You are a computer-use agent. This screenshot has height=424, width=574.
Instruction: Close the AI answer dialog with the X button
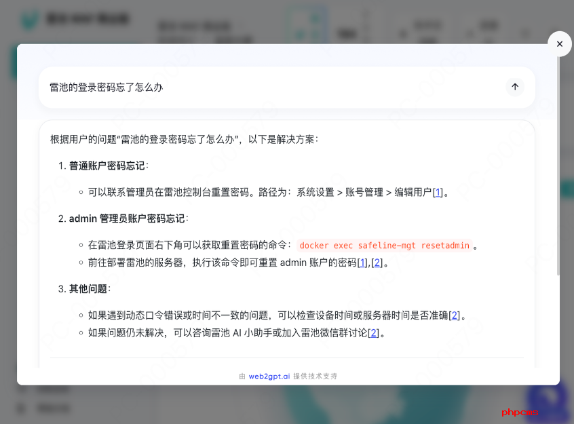tap(559, 44)
